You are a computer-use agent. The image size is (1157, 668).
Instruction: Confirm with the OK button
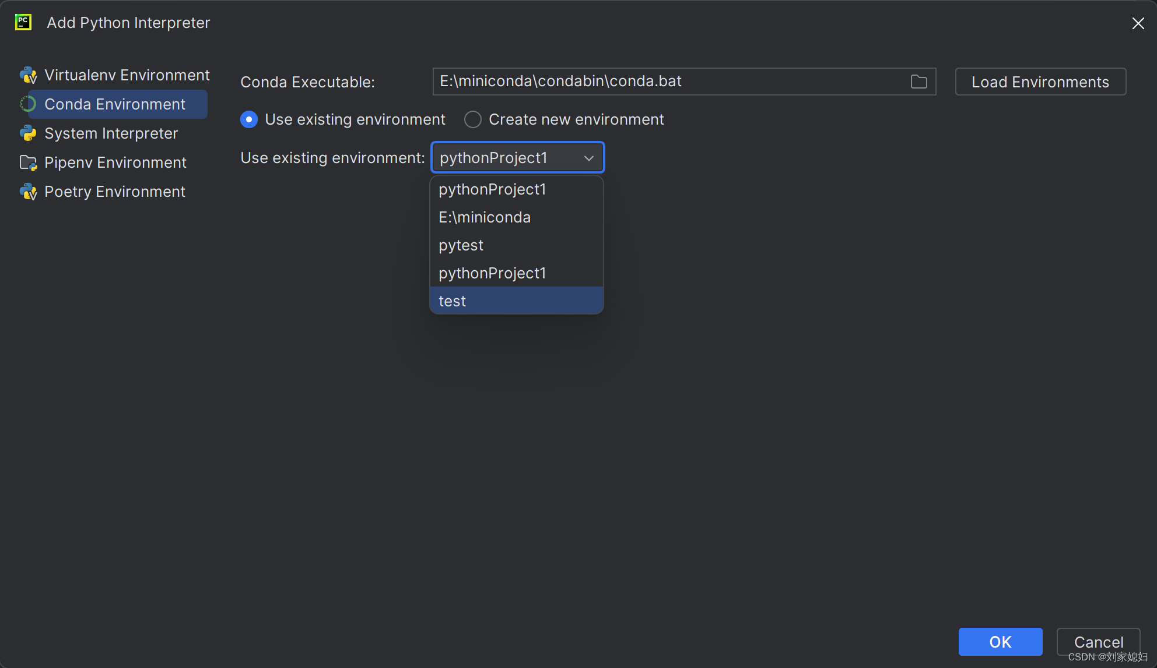point(1000,642)
